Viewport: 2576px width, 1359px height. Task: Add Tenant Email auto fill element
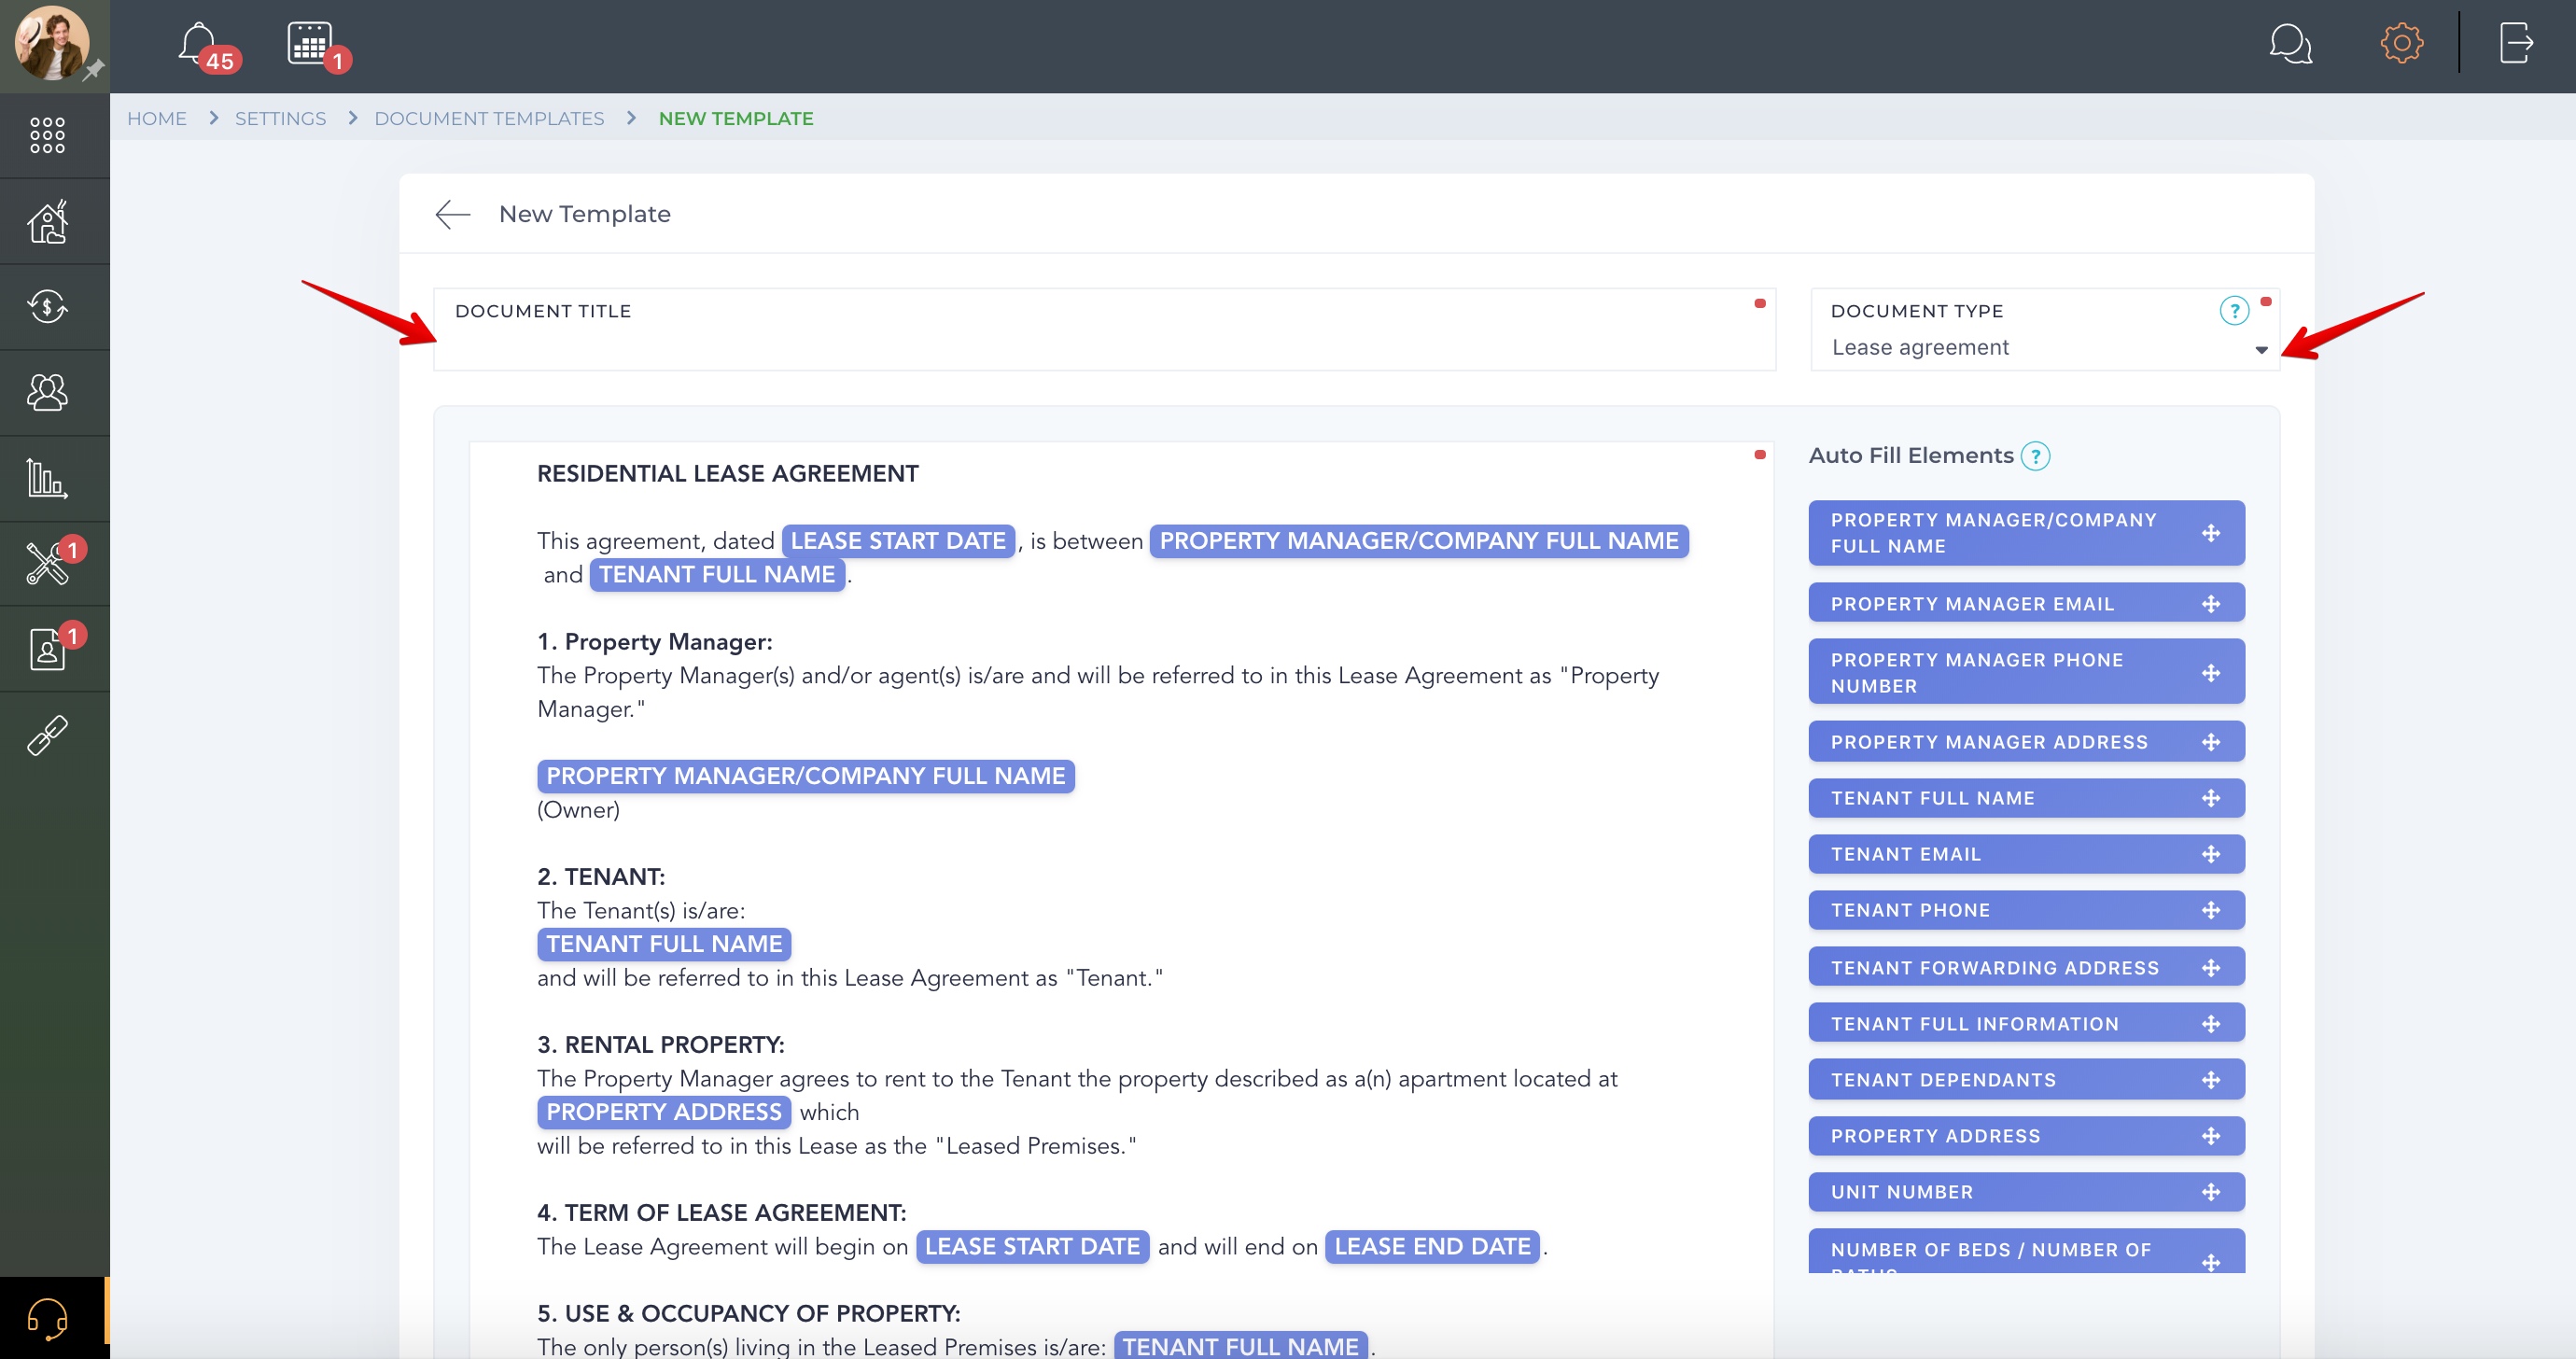pos(2026,854)
